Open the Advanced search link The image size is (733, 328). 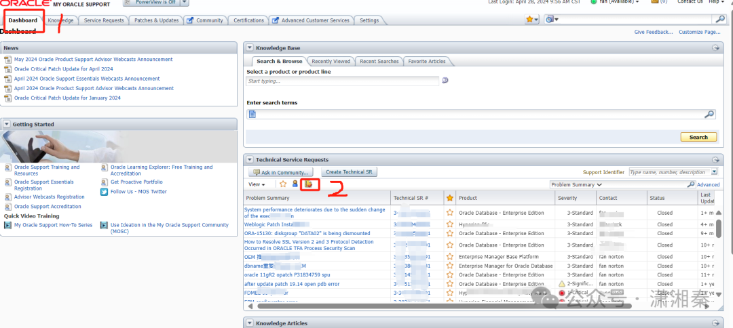(708, 185)
